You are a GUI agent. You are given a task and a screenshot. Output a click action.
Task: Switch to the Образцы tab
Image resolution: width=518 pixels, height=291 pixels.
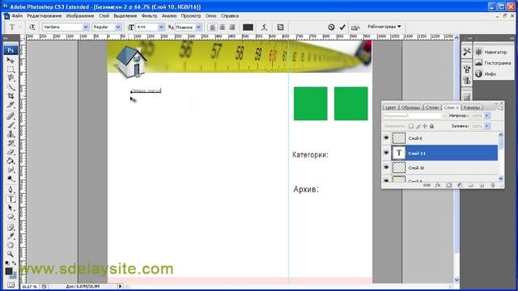click(410, 108)
